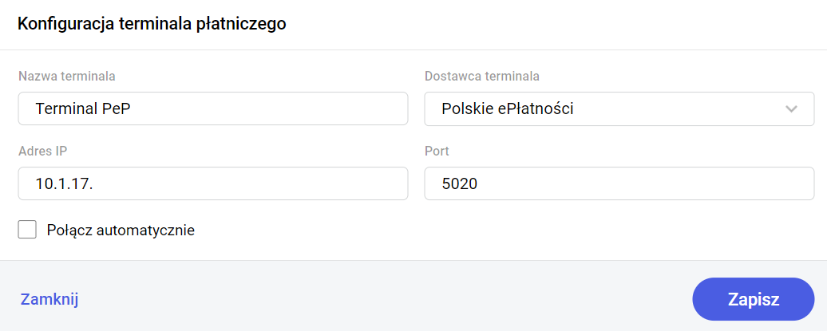Click empty space right of Terminal PeP text
The height and width of the screenshot is (331, 827).
[x=303, y=109]
